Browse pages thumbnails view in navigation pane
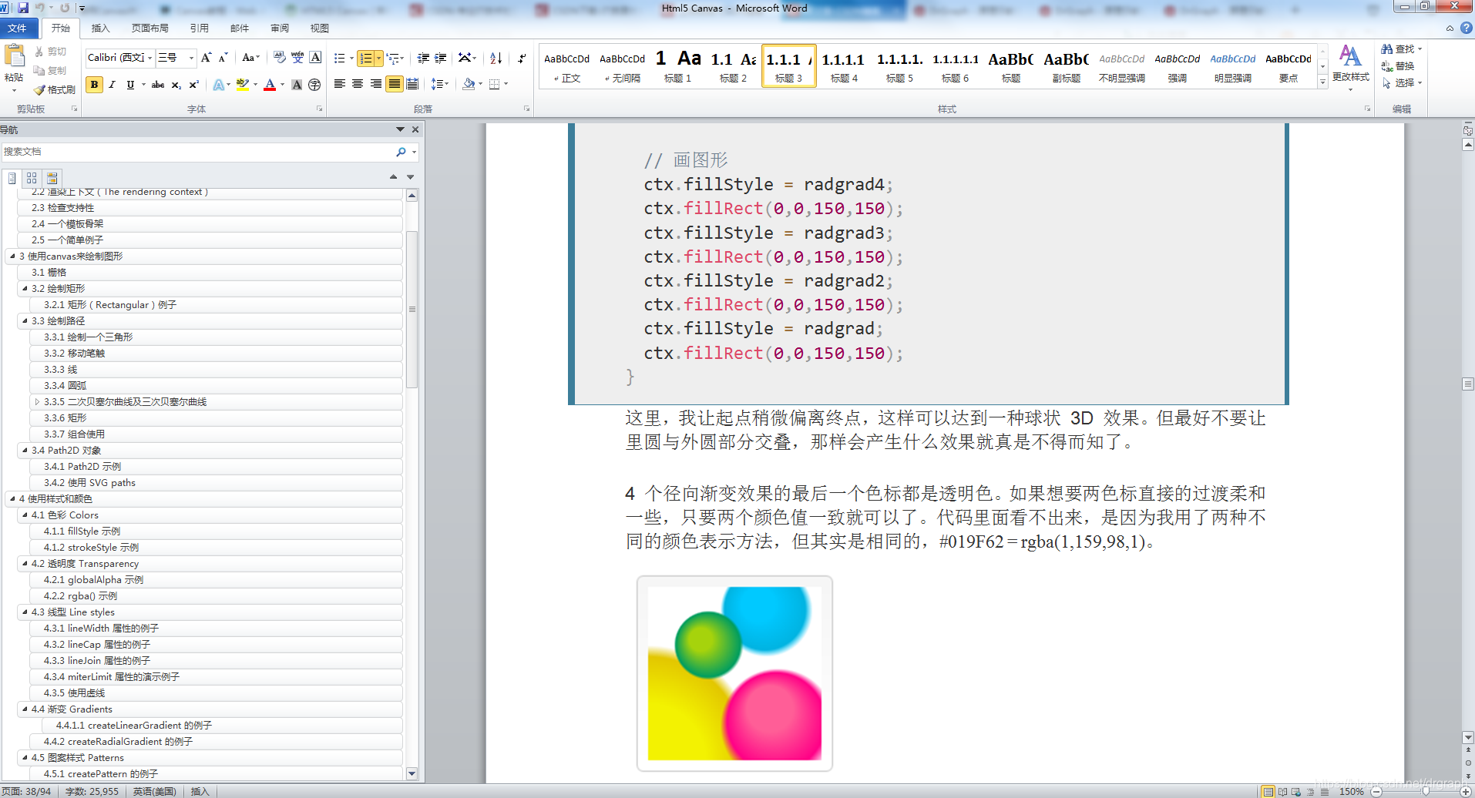The image size is (1475, 798). tap(32, 178)
